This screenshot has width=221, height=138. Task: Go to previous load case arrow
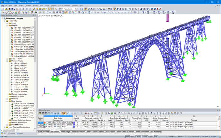(80, 9)
